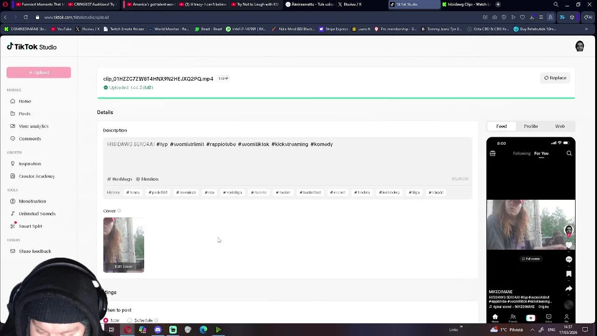Click the Mention button under the description
The image size is (597, 336).
tap(147, 179)
